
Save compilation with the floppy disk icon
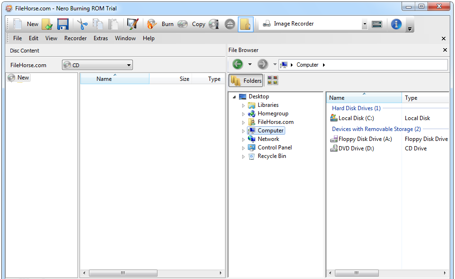[63, 24]
